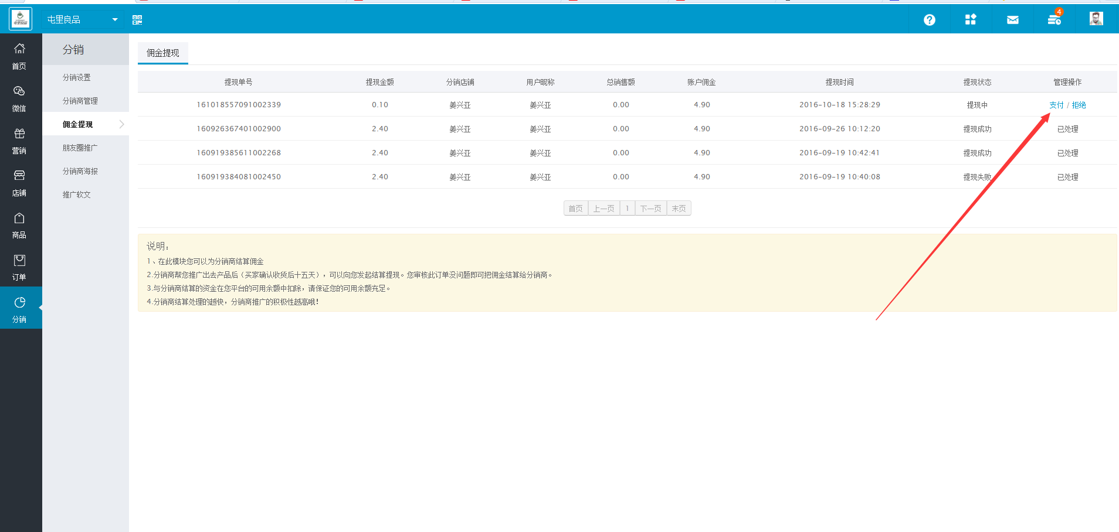Open 商品 products section in sidebar
The image size is (1119, 532).
coord(19,225)
